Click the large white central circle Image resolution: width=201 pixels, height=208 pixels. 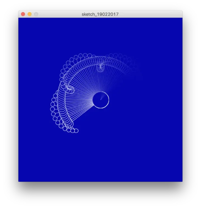101,100
